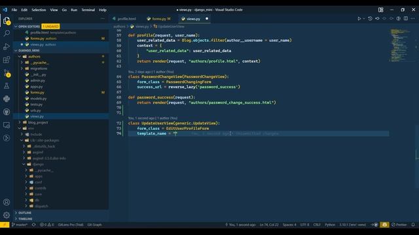Customize layout icon in title bar
The image size is (419, 235).
pos(381,10)
